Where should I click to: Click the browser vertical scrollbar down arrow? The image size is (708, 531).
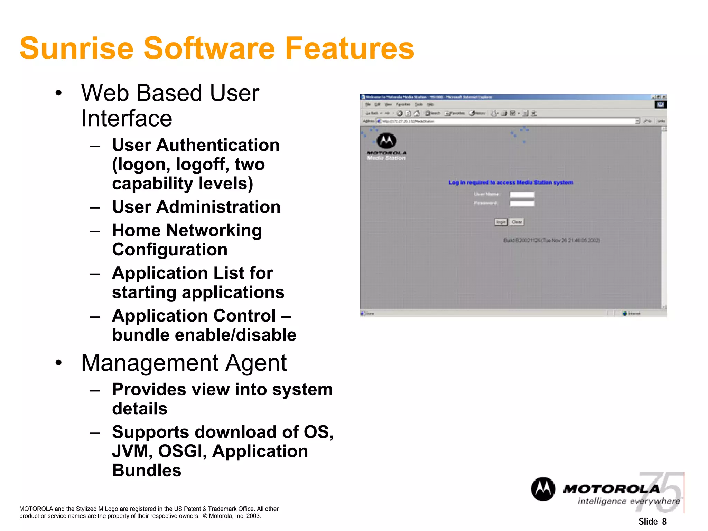click(x=664, y=307)
